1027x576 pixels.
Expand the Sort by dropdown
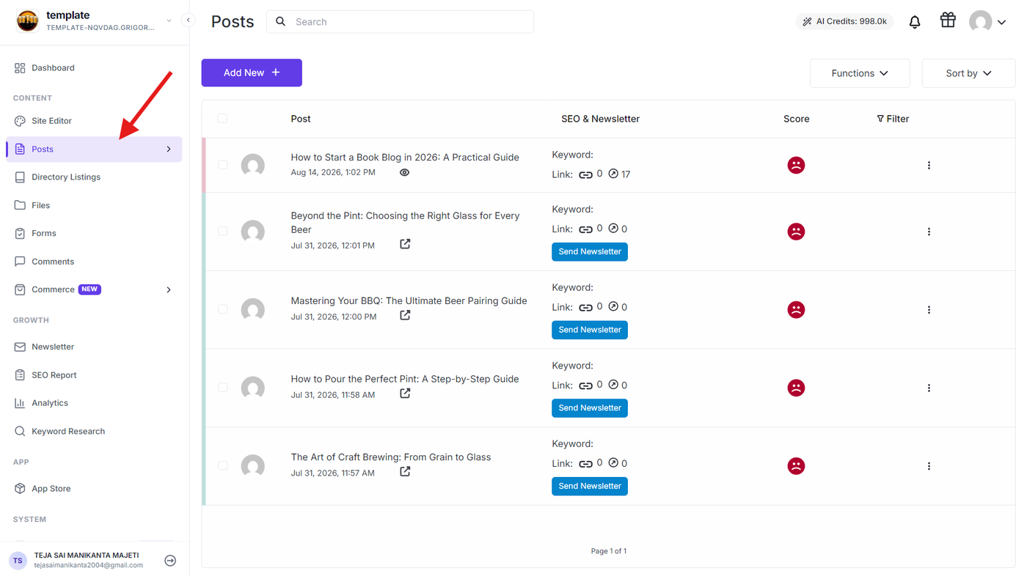tap(968, 73)
